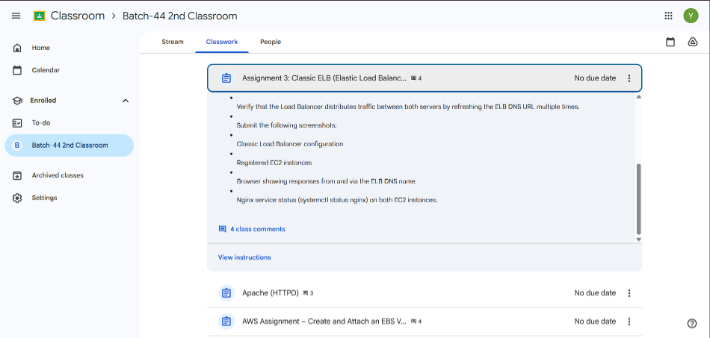Click Classroom in the breadcrumb

pos(78,16)
